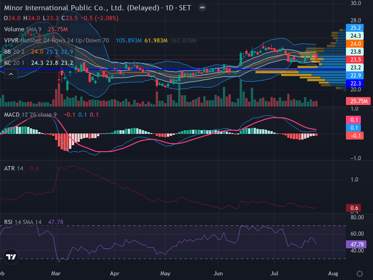Click the 25.2 blue price label on axis

click(355, 28)
